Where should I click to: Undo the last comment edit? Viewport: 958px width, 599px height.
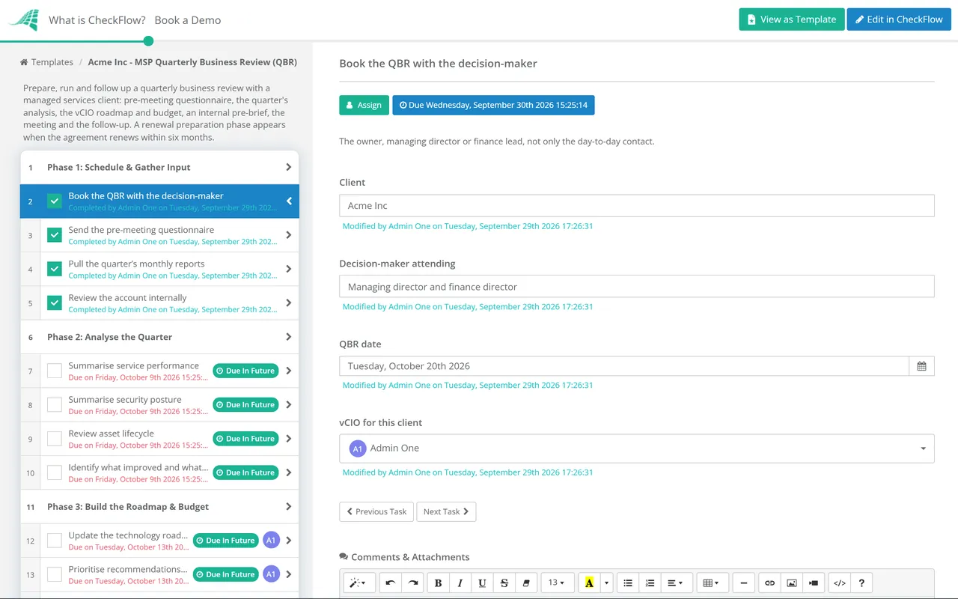coord(390,583)
